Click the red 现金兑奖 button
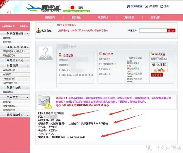This screenshot has width=183, height=153. tap(157, 75)
